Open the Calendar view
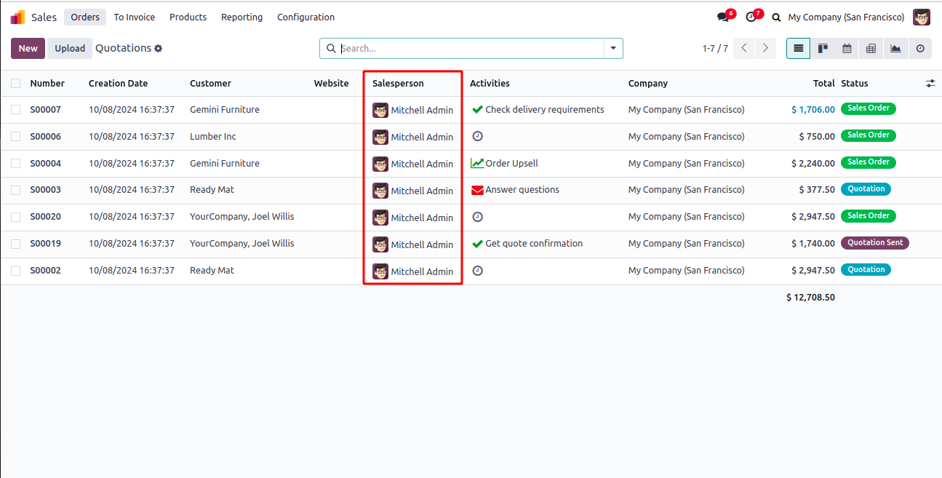Screen dimensions: 942x478 coord(847,49)
